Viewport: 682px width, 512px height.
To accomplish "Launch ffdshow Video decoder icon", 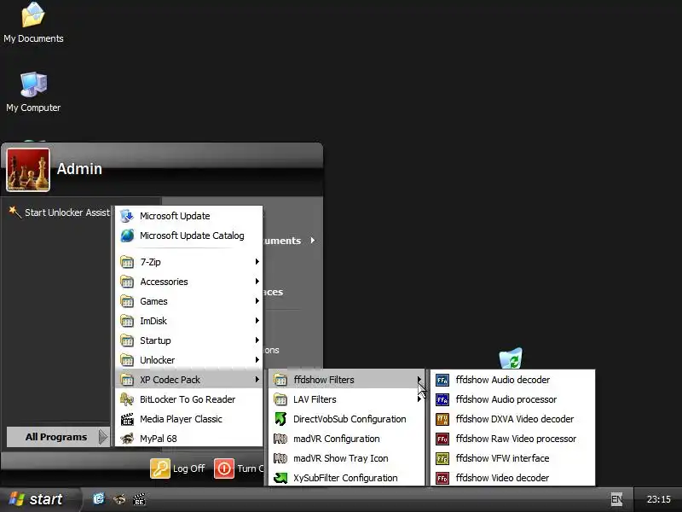I will tap(442, 478).
